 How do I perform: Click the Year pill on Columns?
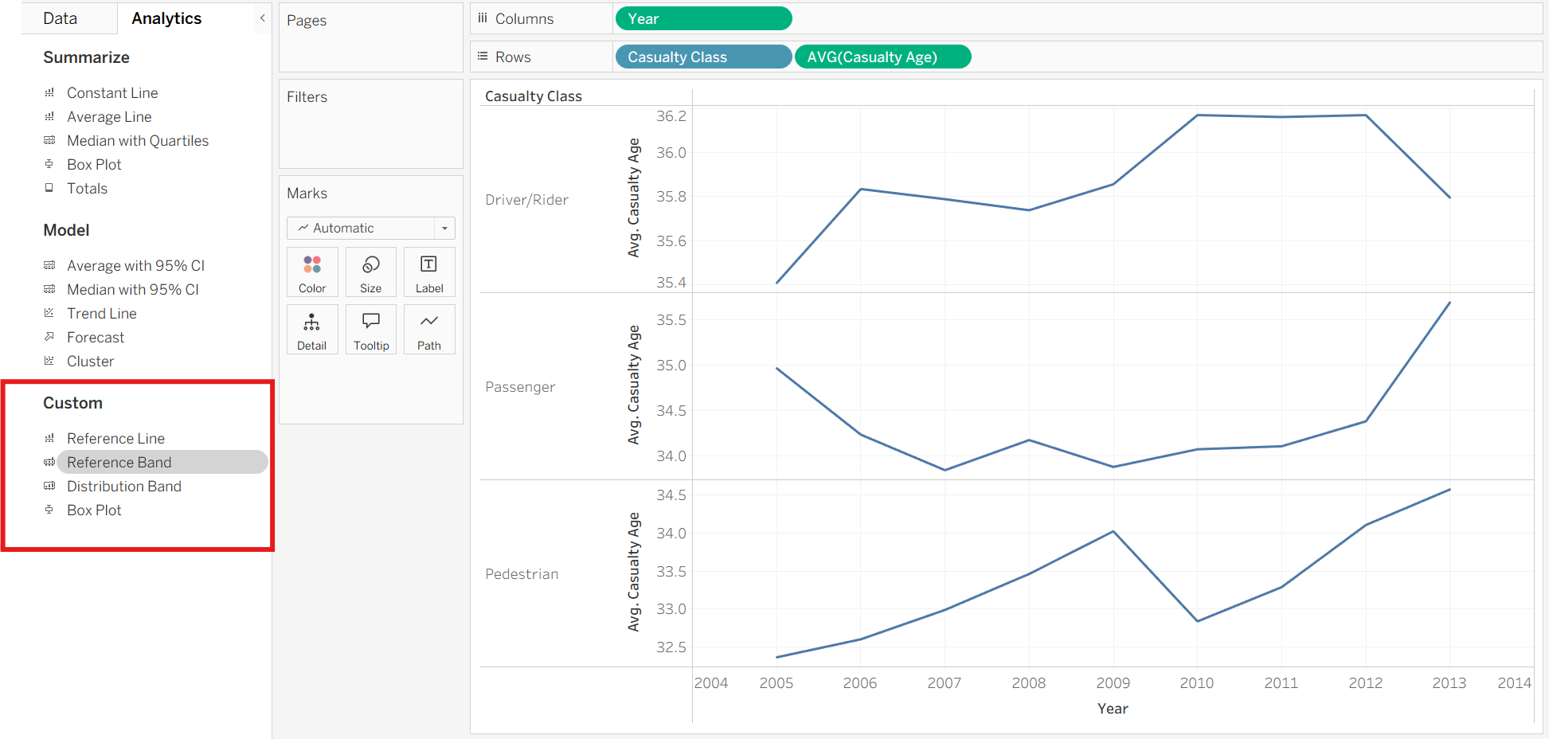click(703, 18)
